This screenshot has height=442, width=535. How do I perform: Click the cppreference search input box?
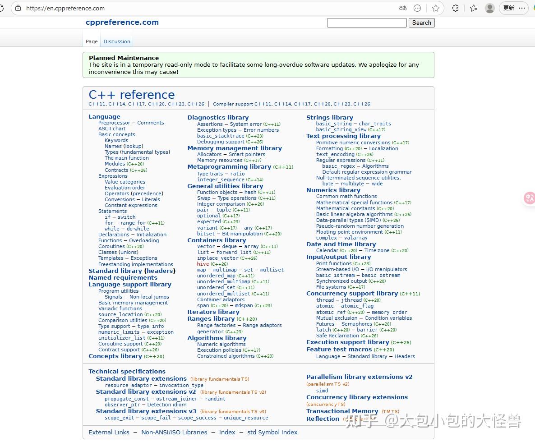click(x=367, y=23)
